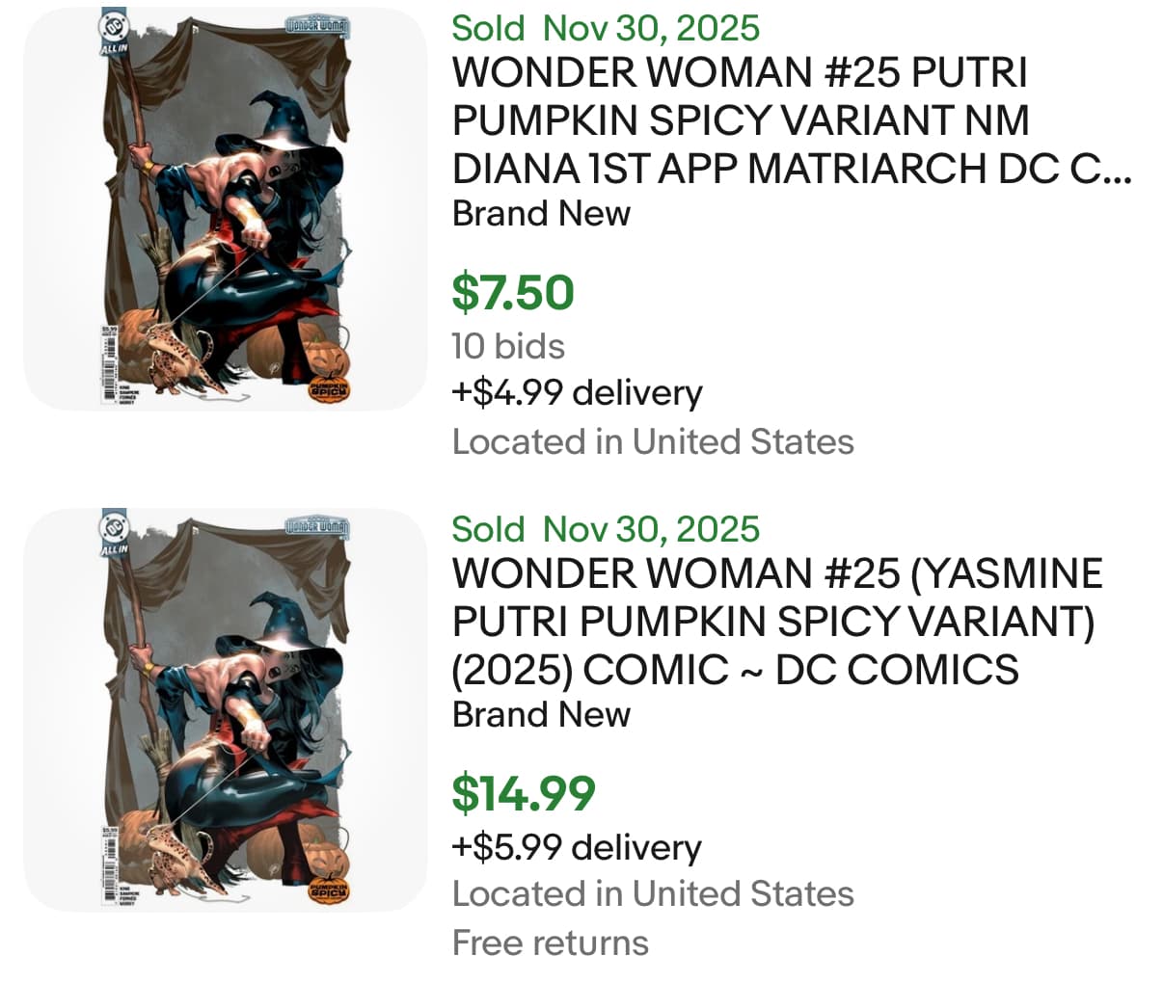Screen dimensions: 1163x983
Task: Click the first Sold Nov 30, 2025 label
Action: click(x=606, y=28)
